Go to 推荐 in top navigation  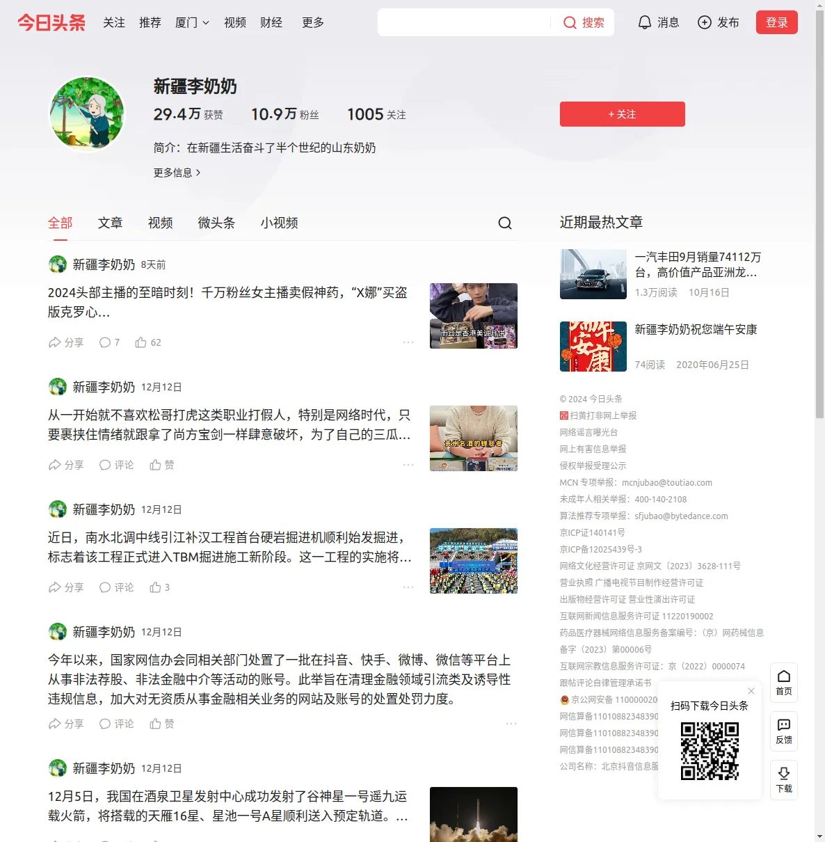[150, 22]
